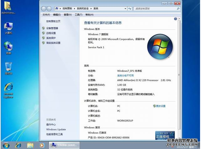Open the 工具(T) menu
Image resolution: width=201 pixels, height=149 pixels.
tap(79, 15)
